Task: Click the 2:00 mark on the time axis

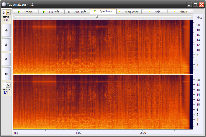Action: coord(143,133)
